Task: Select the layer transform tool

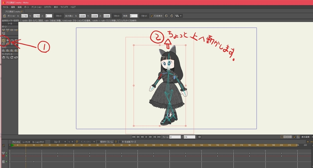Action: [x=4, y=40]
